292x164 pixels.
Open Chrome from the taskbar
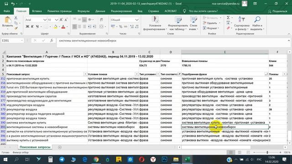(96, 159)
